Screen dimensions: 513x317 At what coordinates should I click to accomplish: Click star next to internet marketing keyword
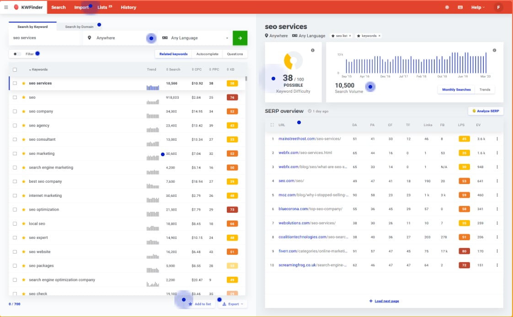click(24, 195)
